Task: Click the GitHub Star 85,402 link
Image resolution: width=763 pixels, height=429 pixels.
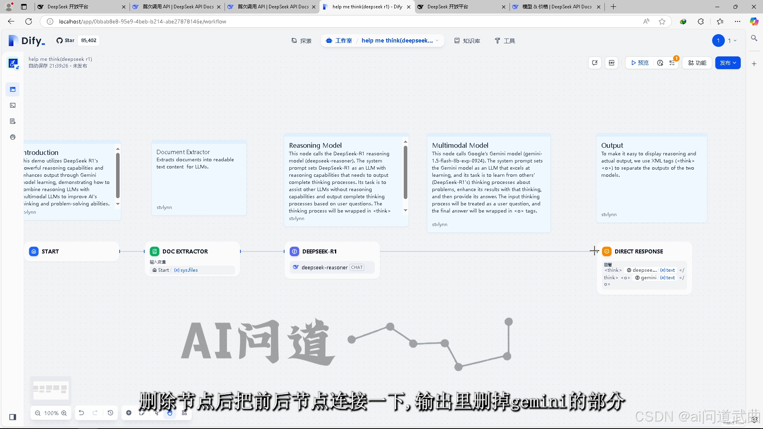Action: pos(77,40)
